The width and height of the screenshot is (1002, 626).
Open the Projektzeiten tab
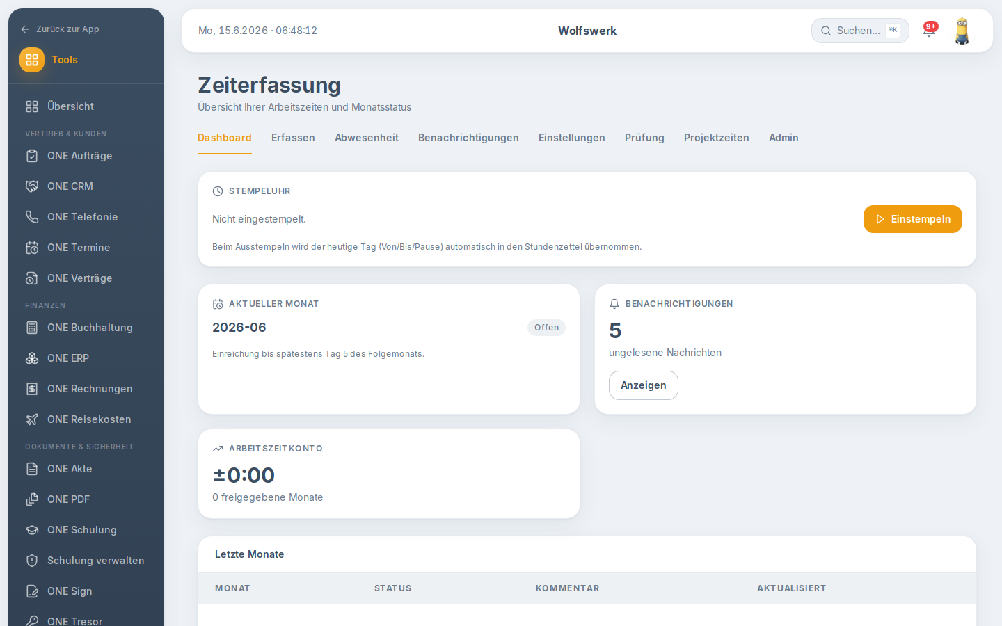pyautogui.click(x=717, y=138)
